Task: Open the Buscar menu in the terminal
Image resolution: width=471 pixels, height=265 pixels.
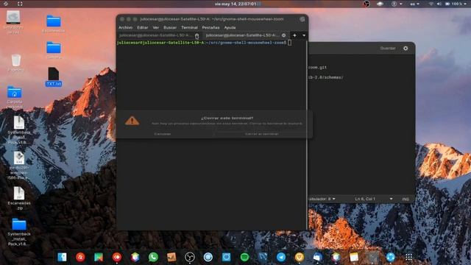Action: (170, 27)
